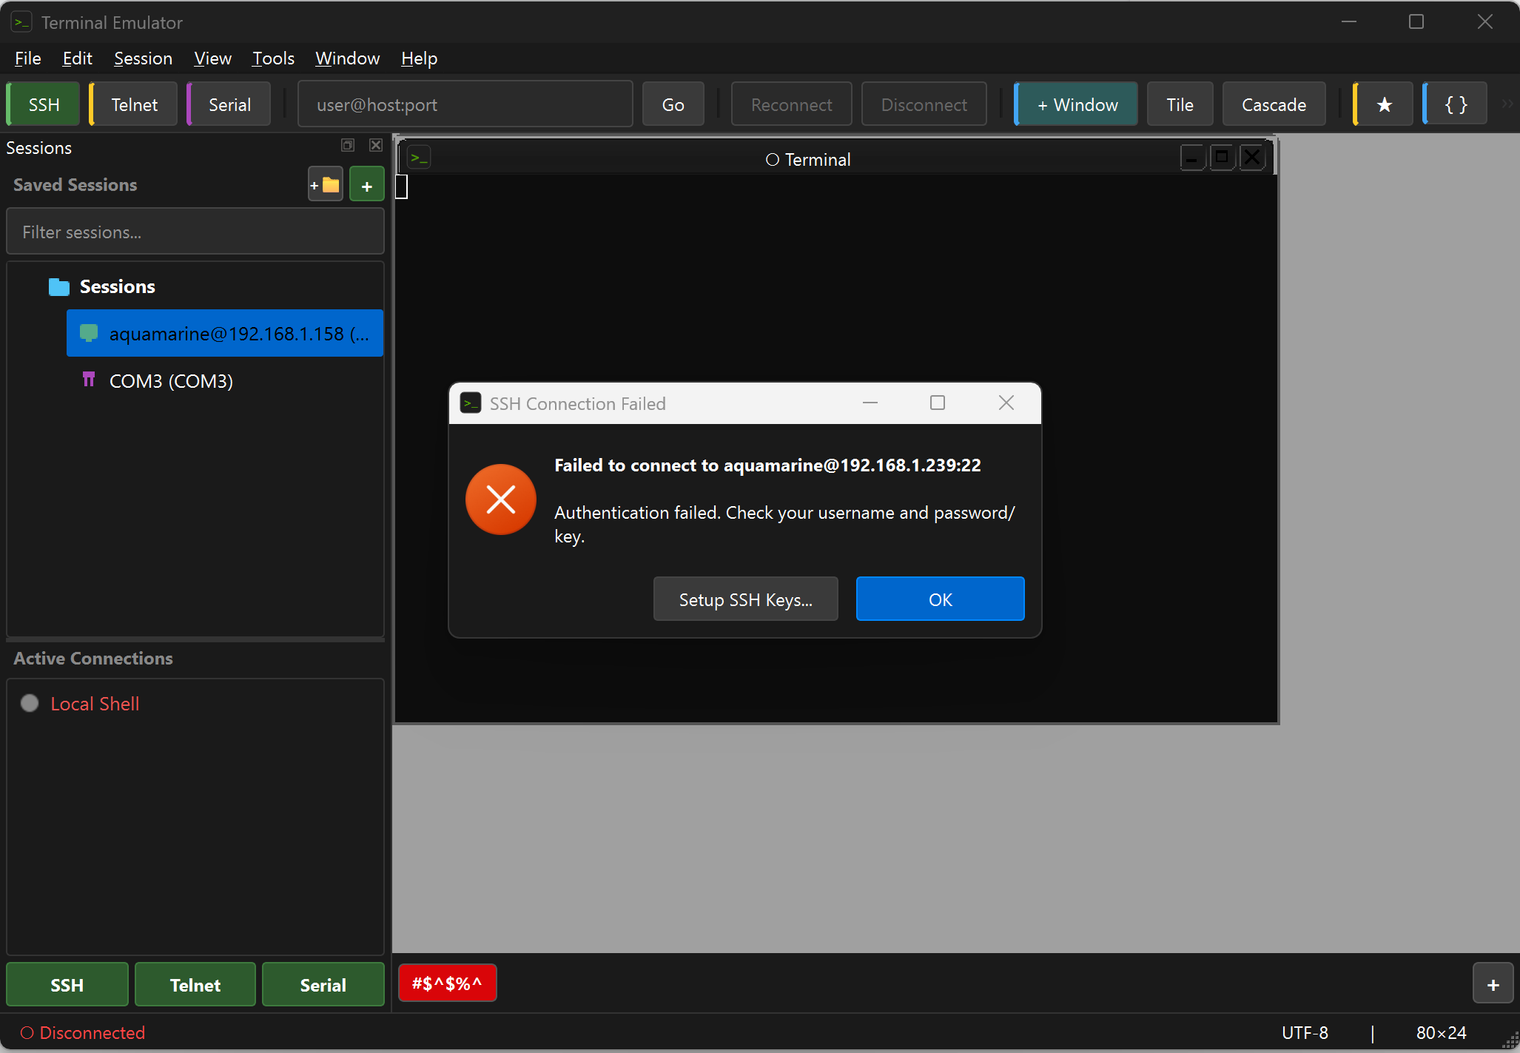Click the + Window toolbar button
The height and width of the screenshot is (1053, 1520).
(1077, 104)
